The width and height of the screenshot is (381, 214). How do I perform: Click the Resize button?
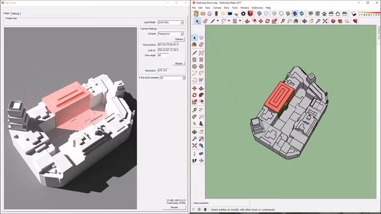tap(179, 64)
